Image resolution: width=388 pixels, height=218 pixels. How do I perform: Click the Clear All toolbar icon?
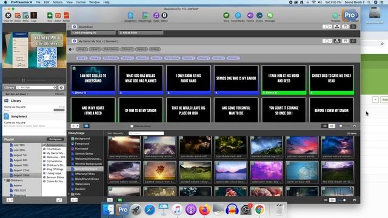8,16
